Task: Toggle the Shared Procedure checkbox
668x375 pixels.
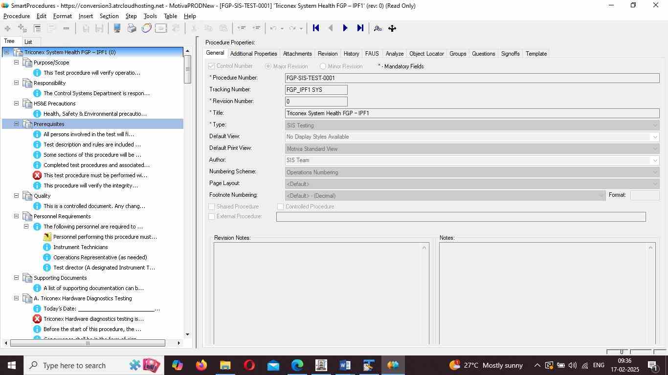Action: [x=212, y=207]
